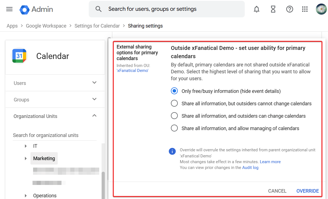Go to Google Workspace breadcrumb

point(46,26)
